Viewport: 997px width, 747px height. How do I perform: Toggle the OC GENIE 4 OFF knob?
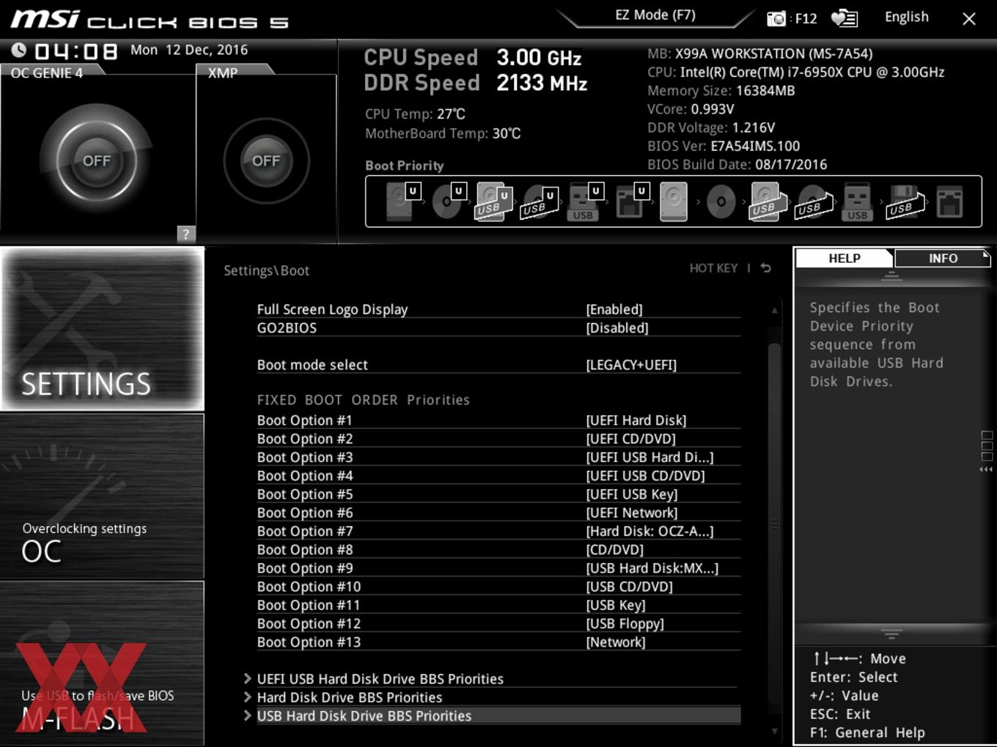97,160
